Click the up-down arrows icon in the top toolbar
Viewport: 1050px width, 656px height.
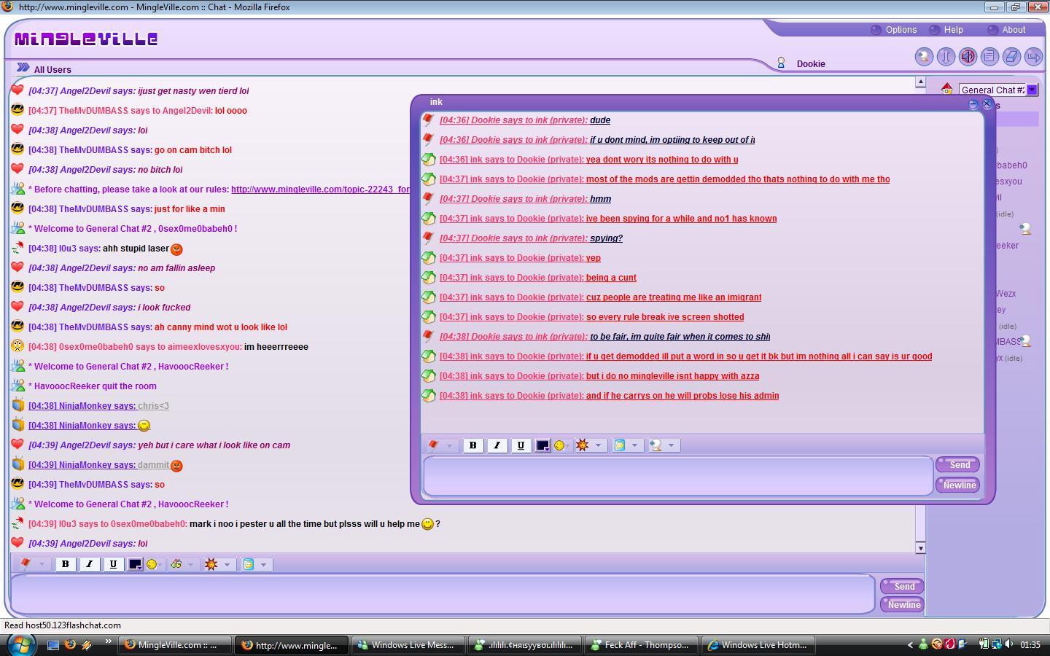(x=946, y=57)
